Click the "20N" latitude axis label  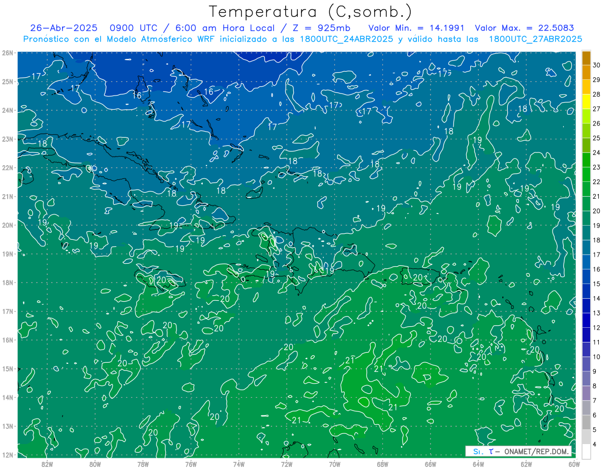[x=7, y=225]
